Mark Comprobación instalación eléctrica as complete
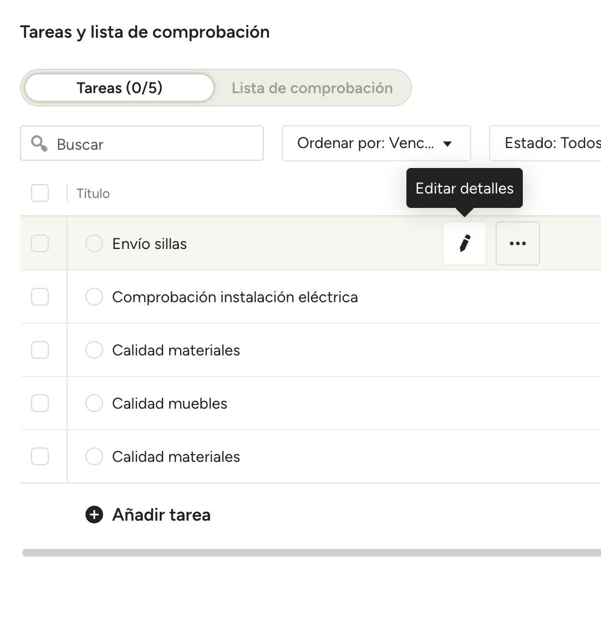This screenshot has height=621, width=601. click(x=94, y=297)
